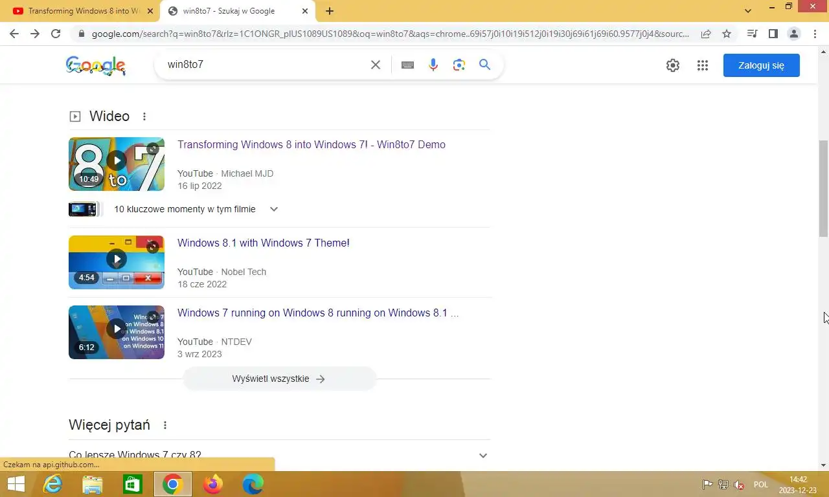The height and width of the screenshot is (497, 829).
Task: Open the tab search dropdown arrow
Action: 748,11
